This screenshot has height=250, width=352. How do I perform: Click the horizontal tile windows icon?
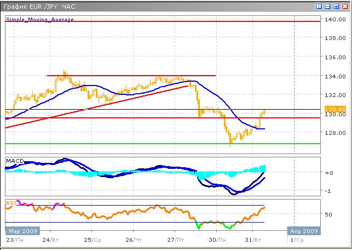point(328,7)
